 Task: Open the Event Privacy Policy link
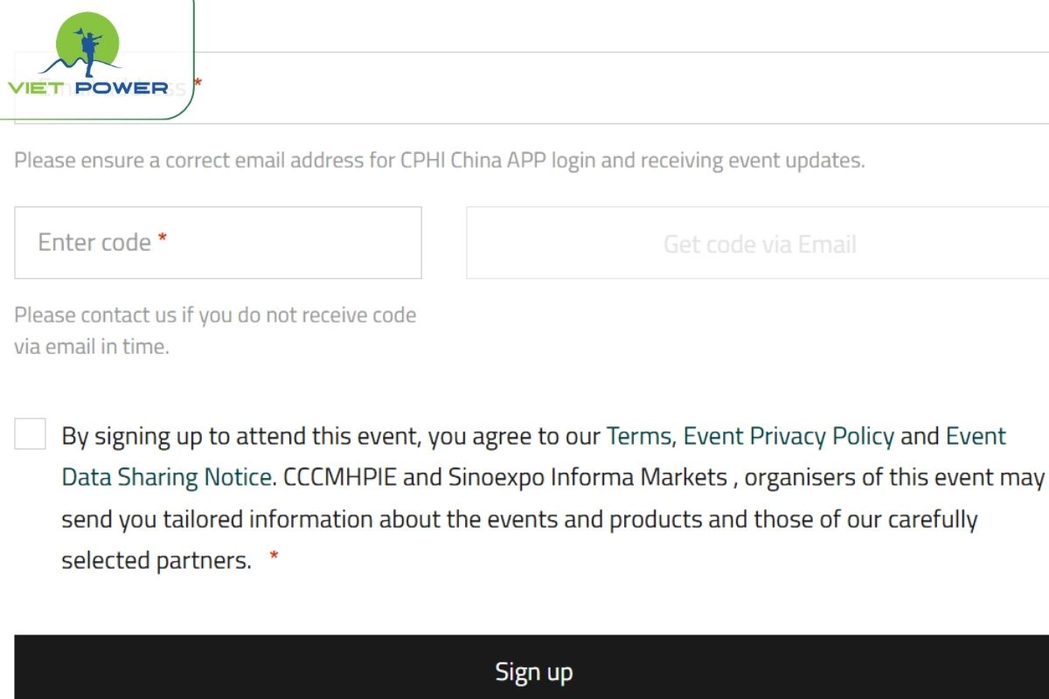[788, 436]
